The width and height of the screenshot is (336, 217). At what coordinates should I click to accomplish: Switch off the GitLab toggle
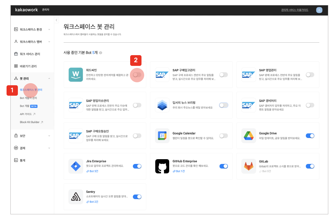click(x=310, y=166)
